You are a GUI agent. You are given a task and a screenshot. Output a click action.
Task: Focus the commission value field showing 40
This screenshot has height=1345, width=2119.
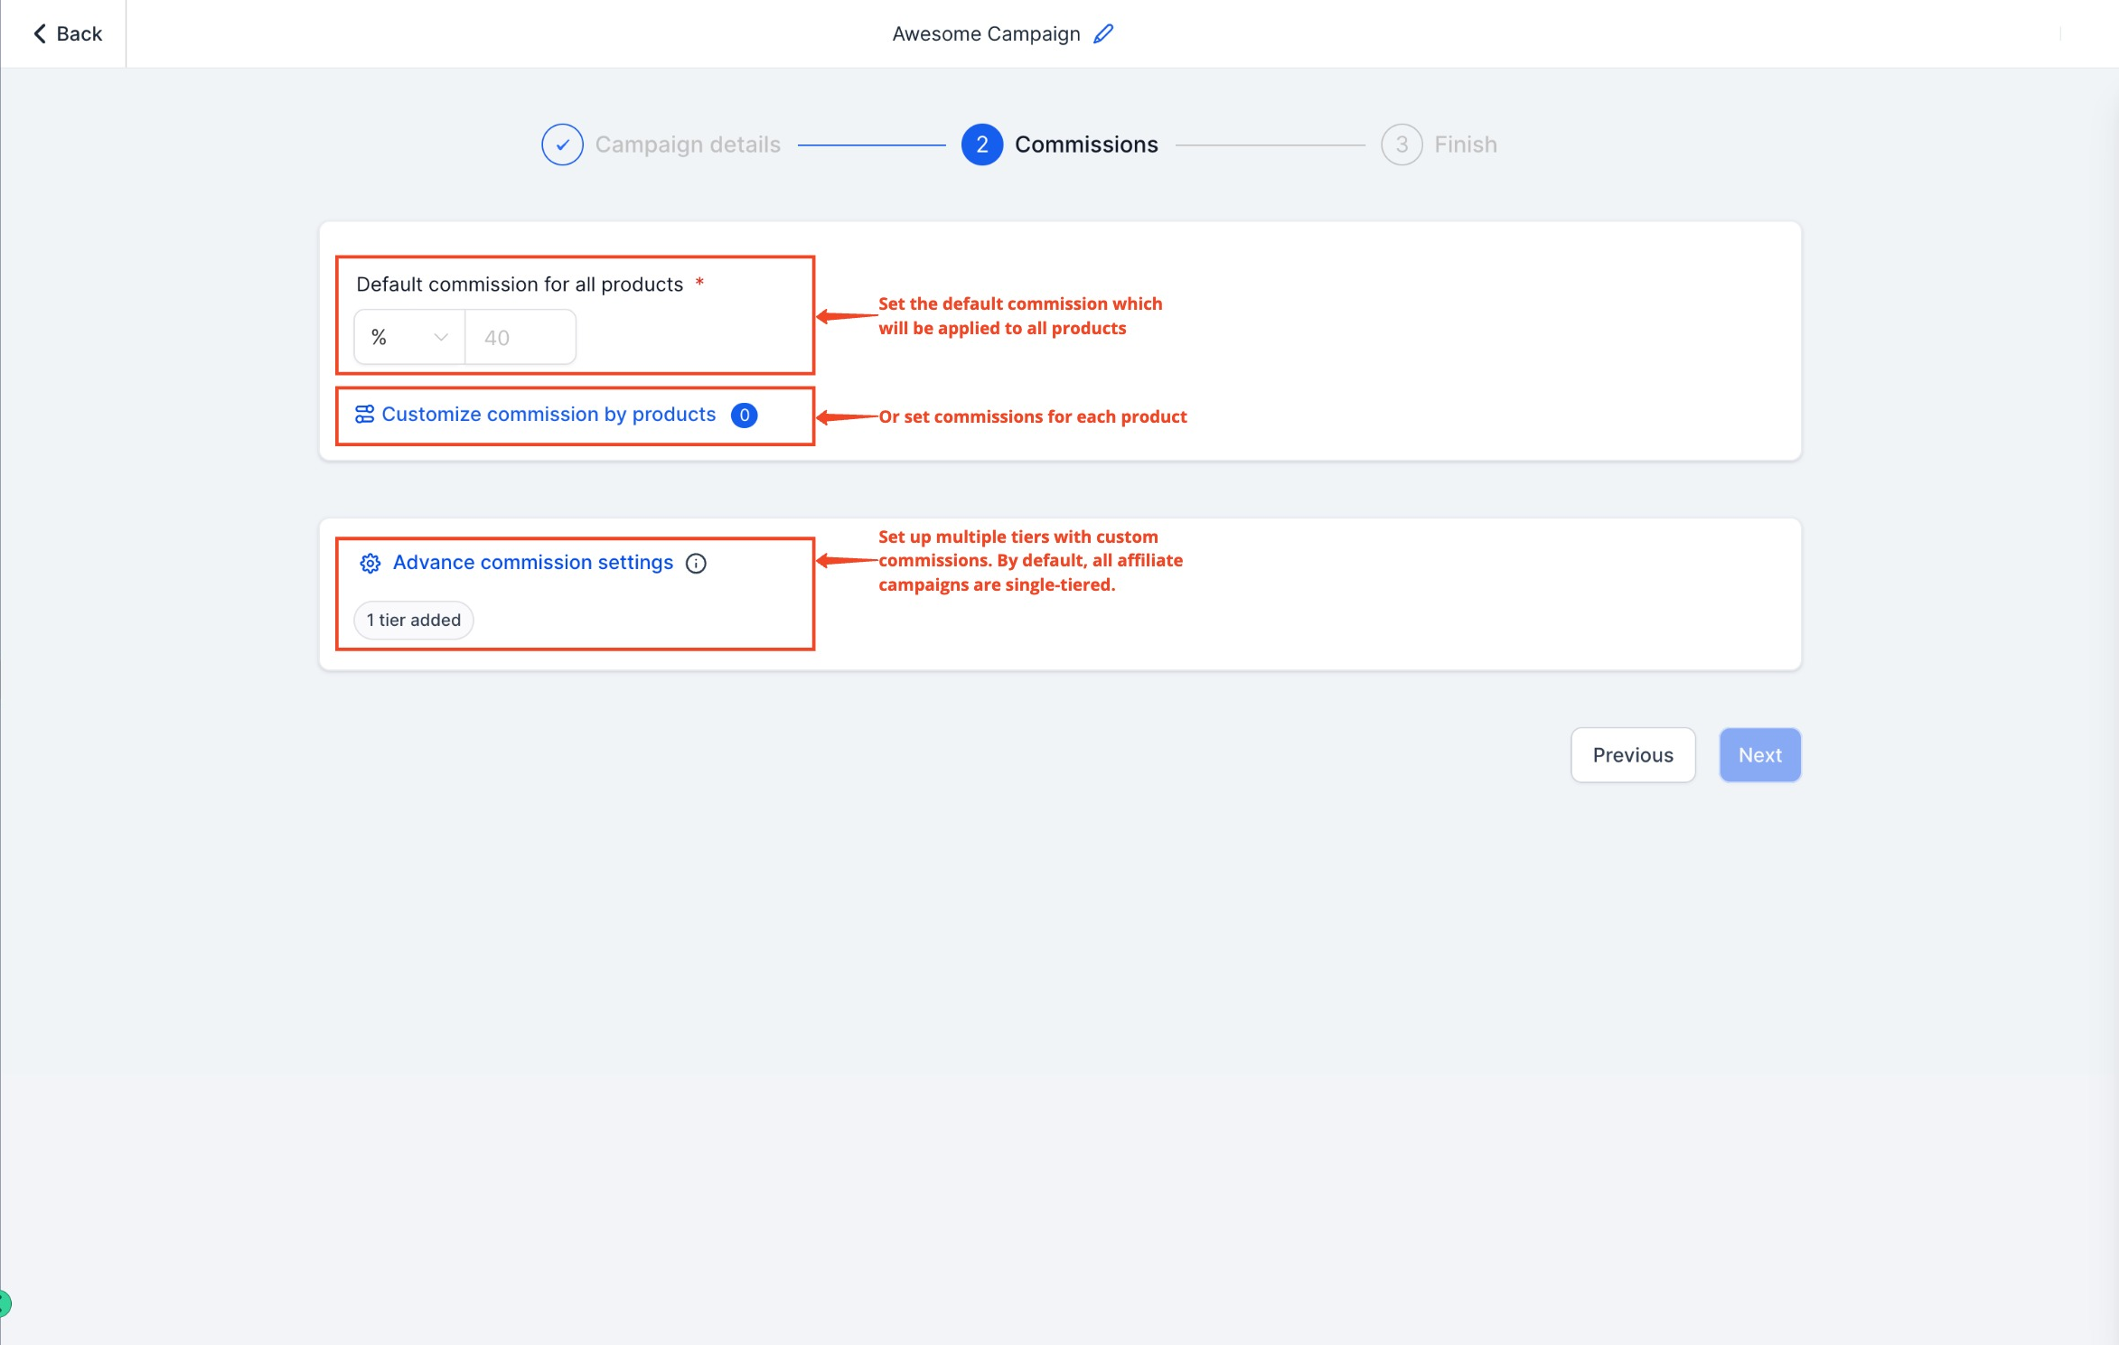[x=520, y=337]
